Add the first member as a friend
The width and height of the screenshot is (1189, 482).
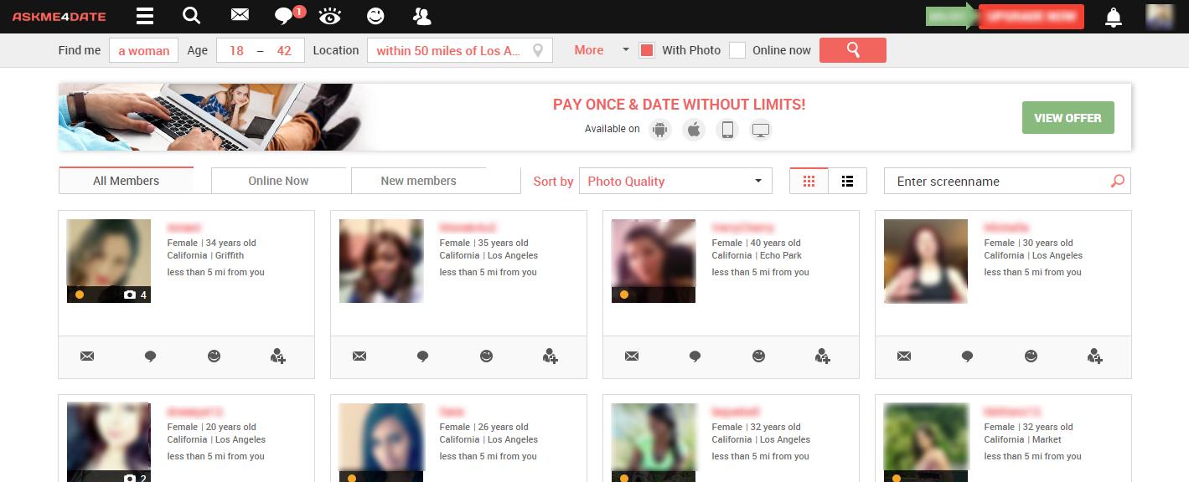click(x=278, y=356)
